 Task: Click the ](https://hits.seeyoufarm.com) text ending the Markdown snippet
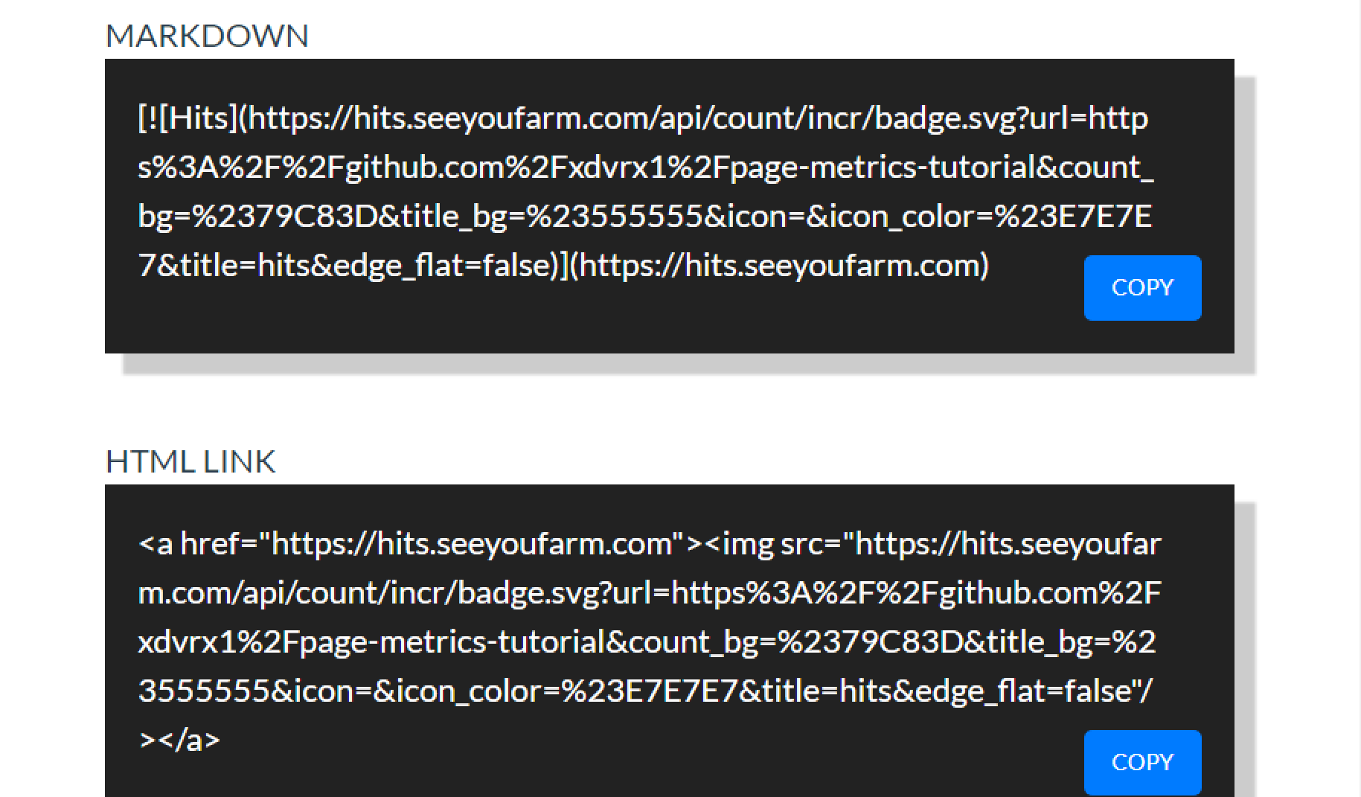tap(778, 266)
